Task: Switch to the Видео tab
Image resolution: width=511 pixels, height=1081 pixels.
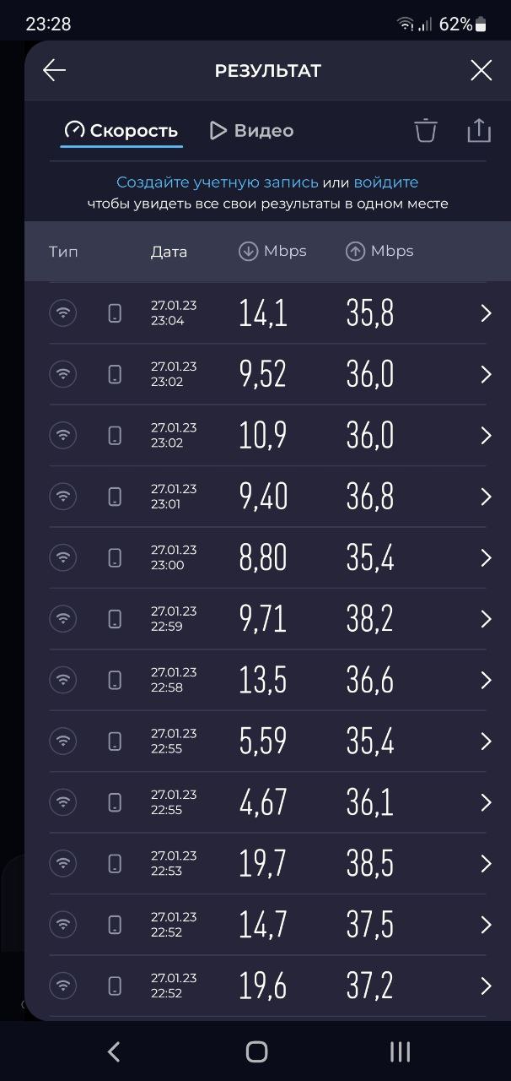Action: click(251, 131)
